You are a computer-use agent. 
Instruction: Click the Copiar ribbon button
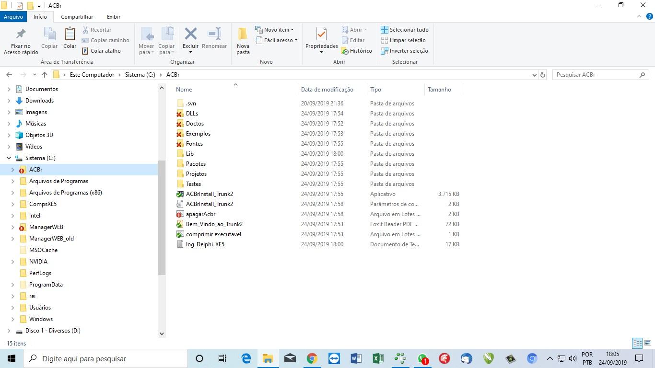49,38
